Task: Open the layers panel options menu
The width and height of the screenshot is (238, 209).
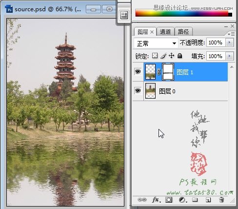Action: coord(231,34)
